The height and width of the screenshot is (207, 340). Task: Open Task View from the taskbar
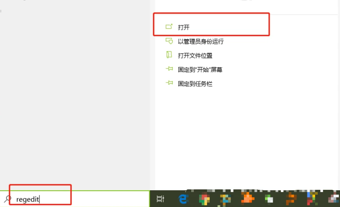pyautogui.click(x=160, y=199)
